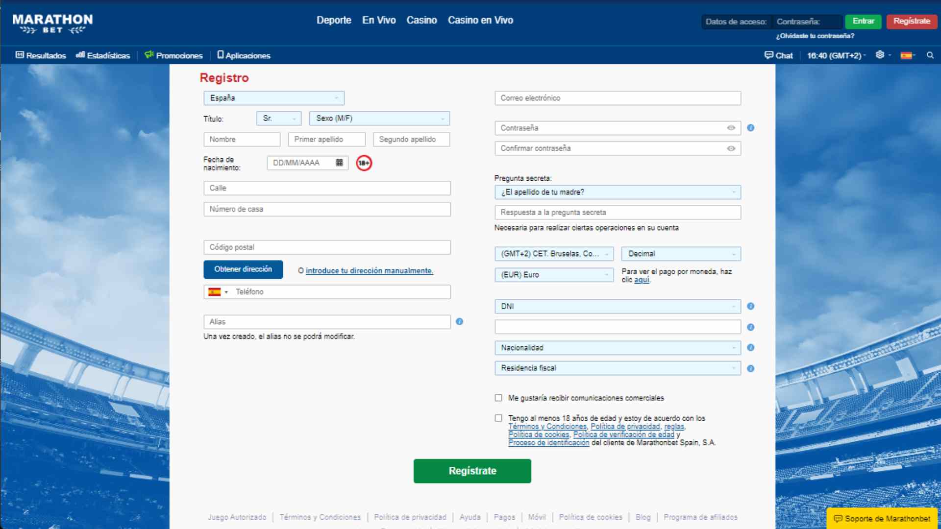Click the Segundo apellido field

click(412, 140)
